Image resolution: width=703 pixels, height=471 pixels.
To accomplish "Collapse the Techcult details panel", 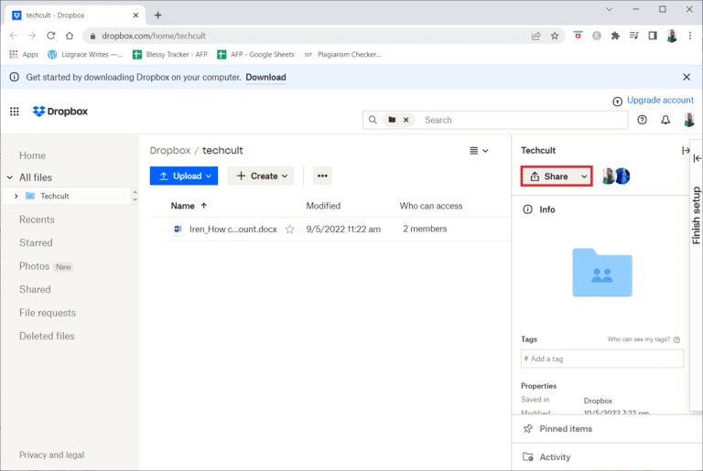I will [x=685, y=151].
